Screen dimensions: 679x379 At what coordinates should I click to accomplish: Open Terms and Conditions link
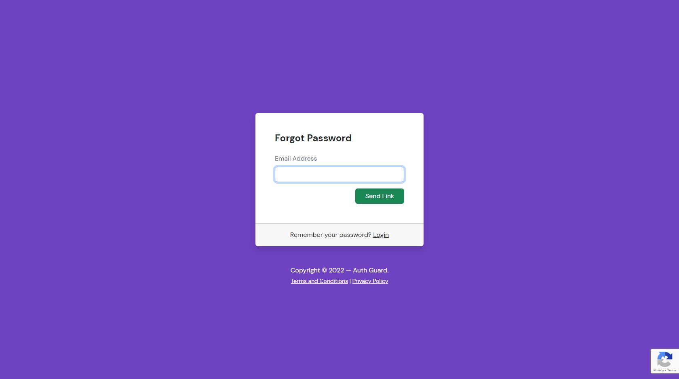tap(319, 281)
